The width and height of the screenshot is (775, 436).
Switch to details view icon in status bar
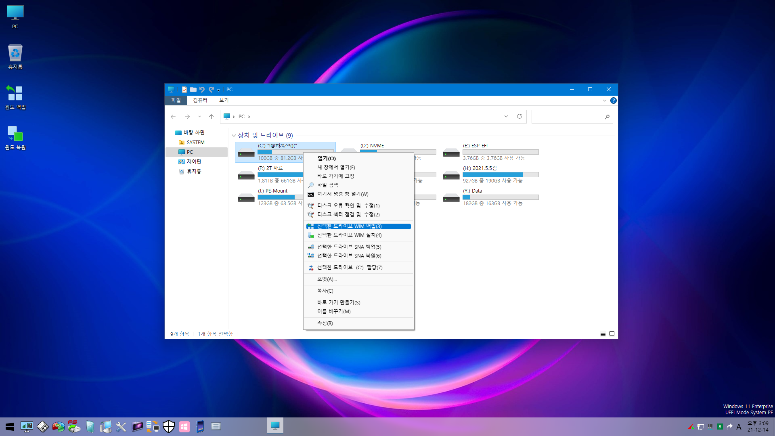603,334
